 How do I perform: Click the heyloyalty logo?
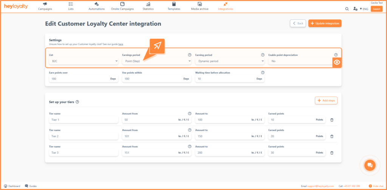tap(16, 6)
